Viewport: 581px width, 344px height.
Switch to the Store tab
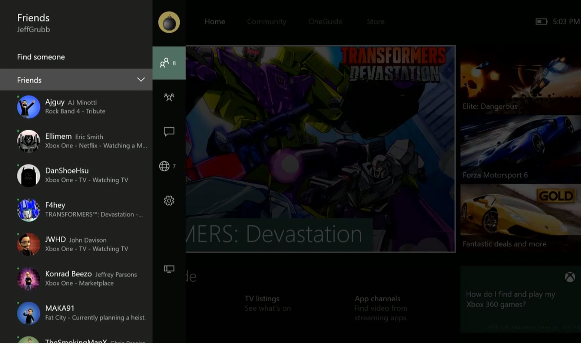point(375,21)
